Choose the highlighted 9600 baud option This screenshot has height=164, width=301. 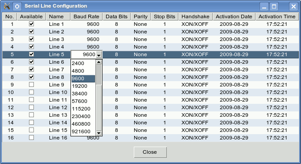[x=83, y=78]
